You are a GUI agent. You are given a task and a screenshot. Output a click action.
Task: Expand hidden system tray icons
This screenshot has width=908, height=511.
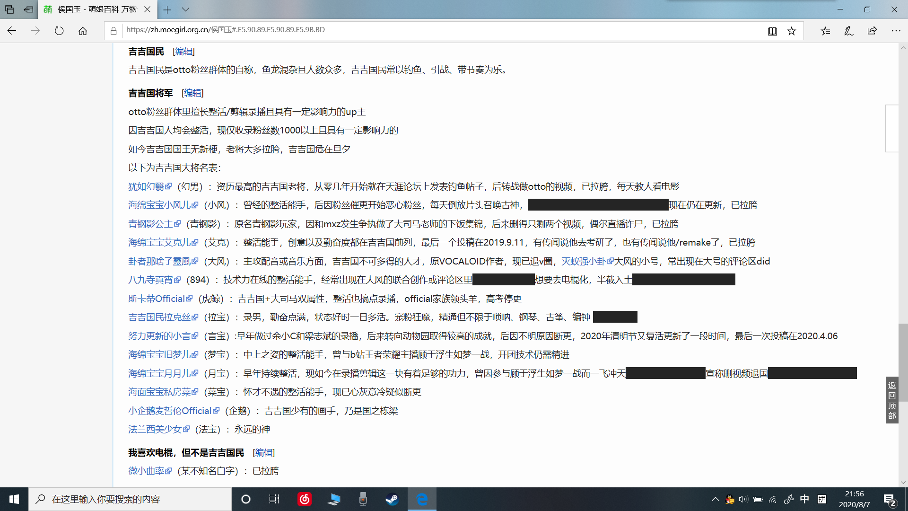tap(716, 499)
